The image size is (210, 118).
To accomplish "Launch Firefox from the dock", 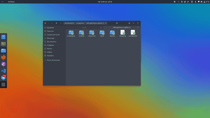I will pos(3,57).
